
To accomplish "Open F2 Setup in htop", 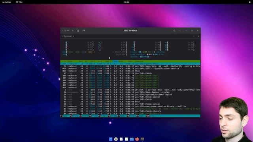I will [x=75, y=116].
